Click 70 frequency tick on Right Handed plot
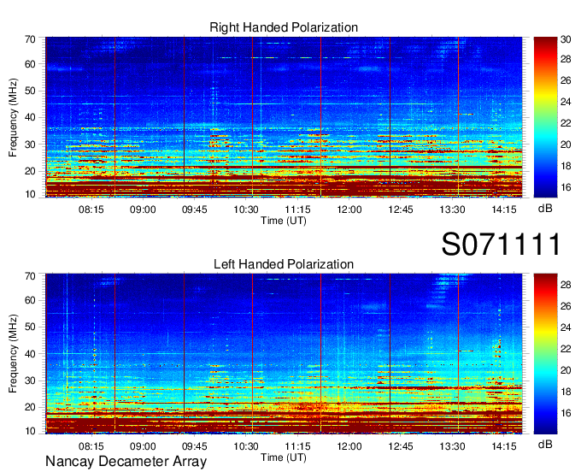The image size is (581, 472). click(30, 39)
